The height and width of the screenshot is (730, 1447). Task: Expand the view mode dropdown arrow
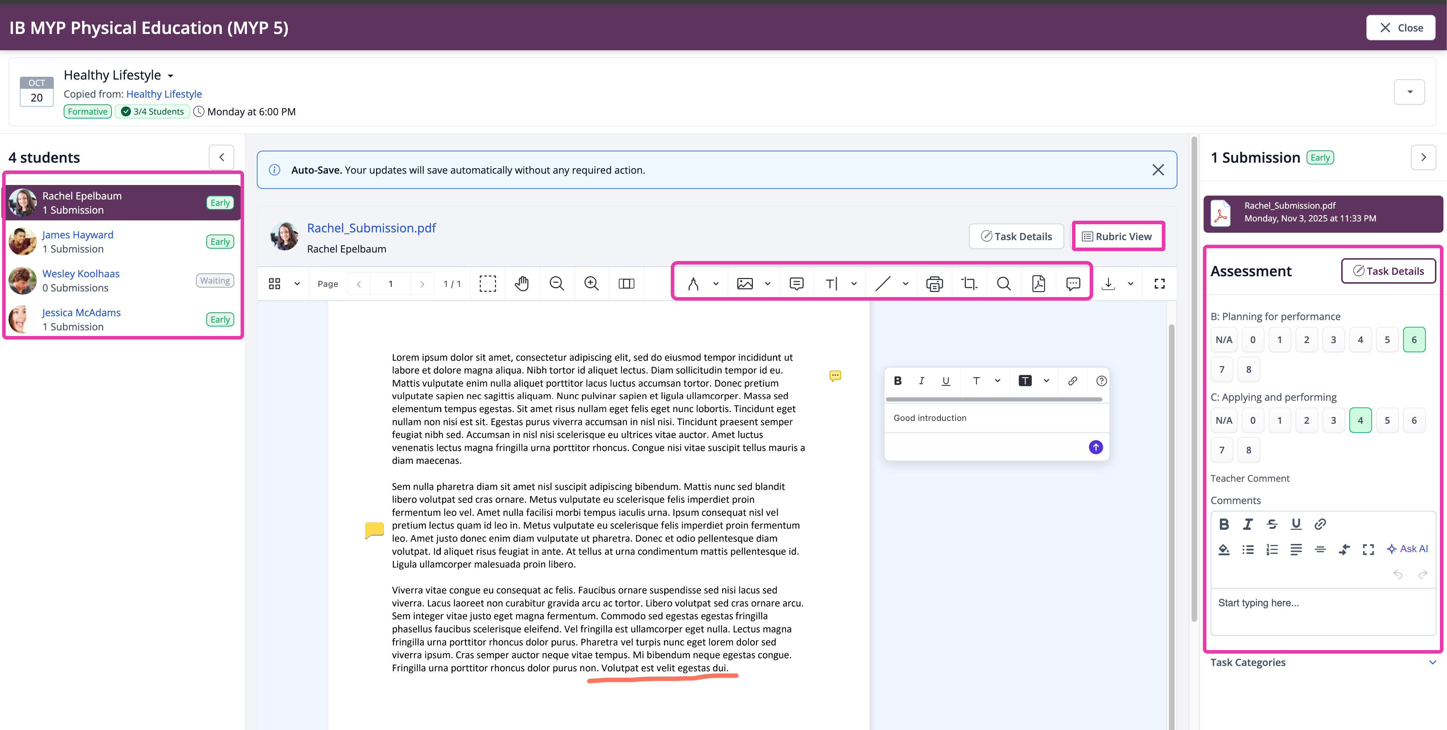(296, 284)
